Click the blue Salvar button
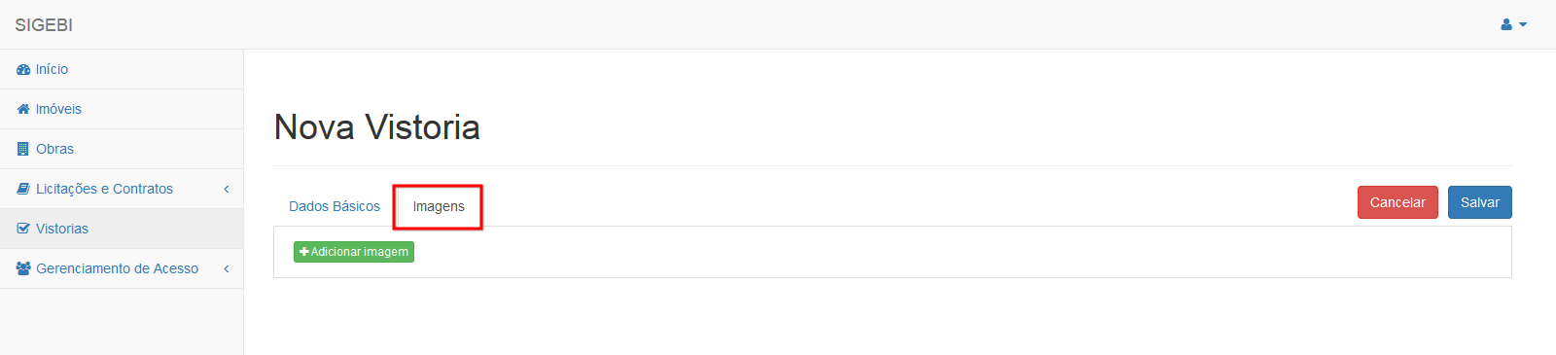 (1480, 202)
